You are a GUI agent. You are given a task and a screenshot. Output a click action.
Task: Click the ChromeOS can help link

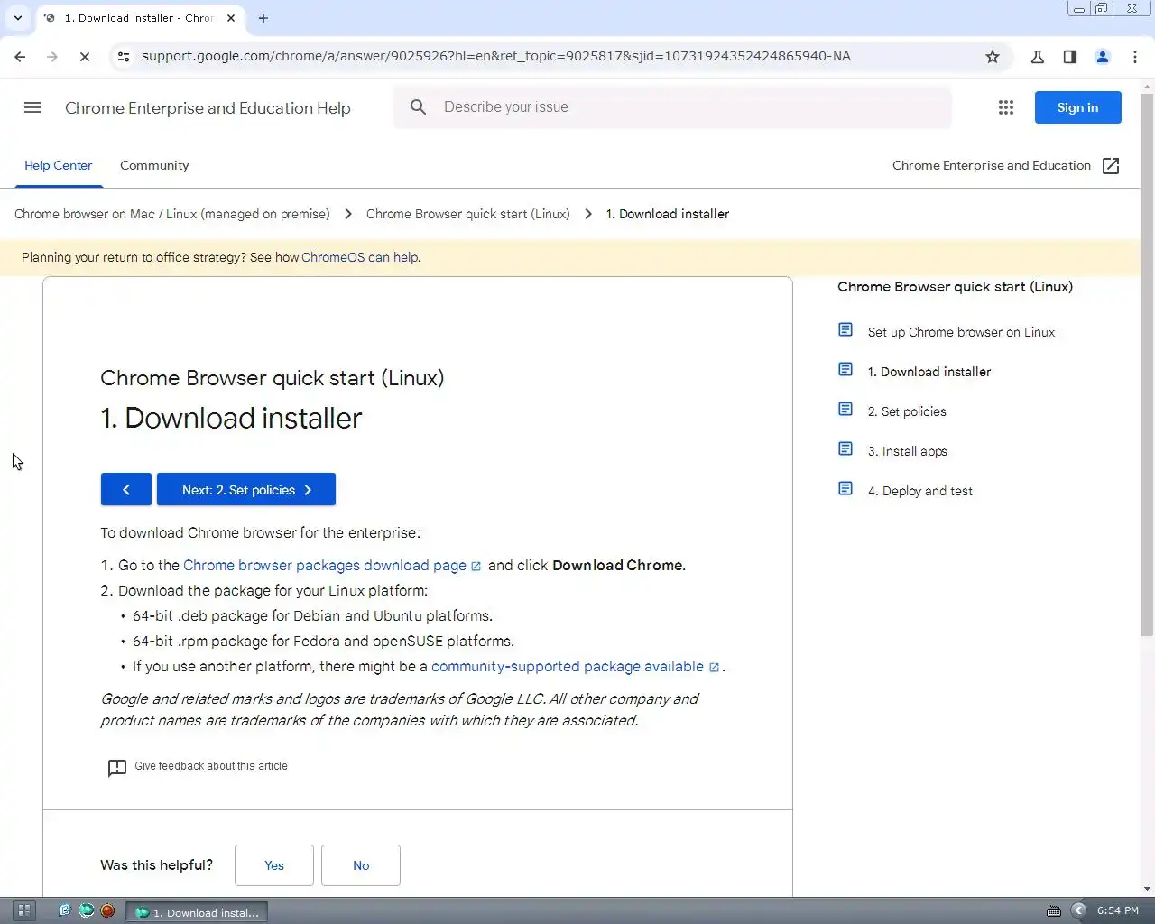pos(360,257)
